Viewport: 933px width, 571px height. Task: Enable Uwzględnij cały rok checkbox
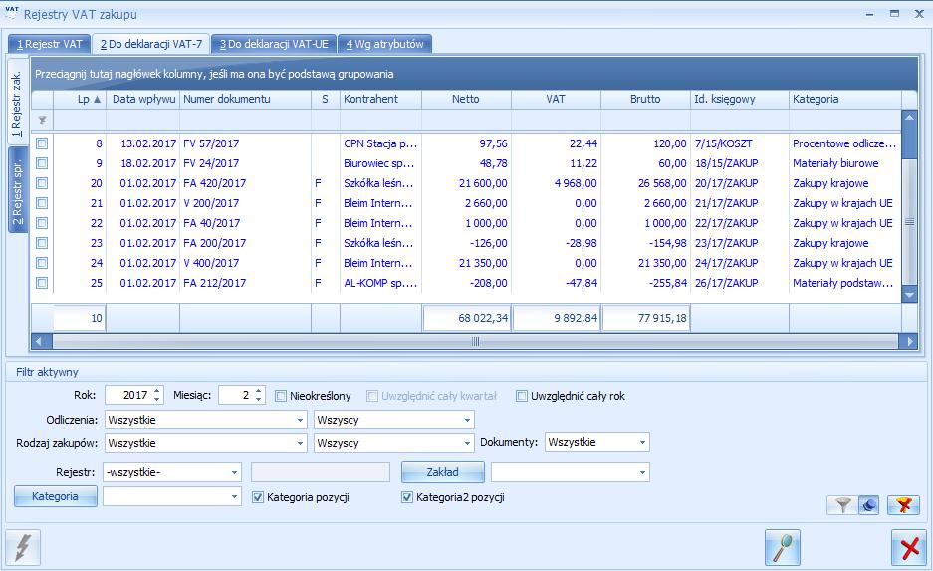pos(521,396)
